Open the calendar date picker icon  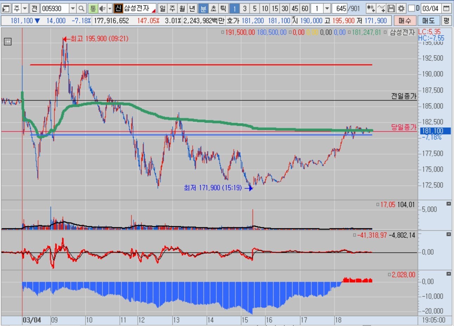[446, 8]
